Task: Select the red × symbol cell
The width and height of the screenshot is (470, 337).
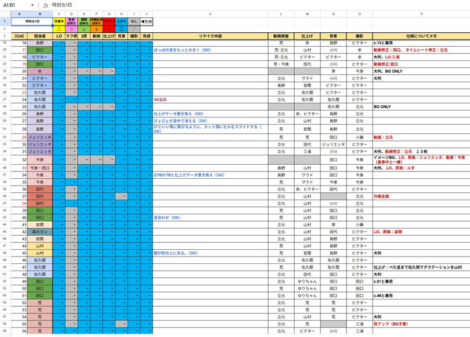Action: coord(109,29)
